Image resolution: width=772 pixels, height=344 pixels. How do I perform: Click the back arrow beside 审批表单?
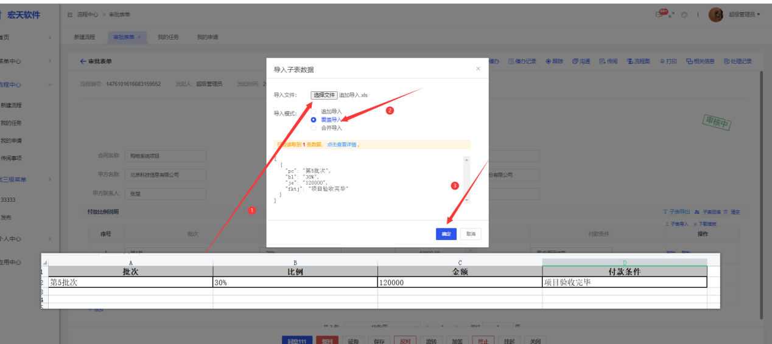(83, 61)
